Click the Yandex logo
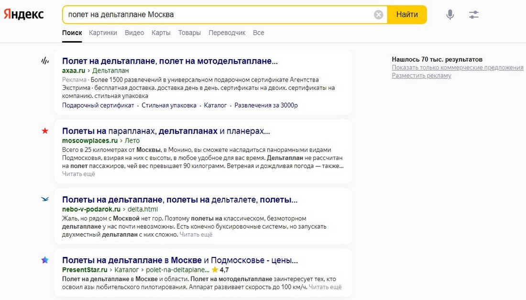 (24, 14)
